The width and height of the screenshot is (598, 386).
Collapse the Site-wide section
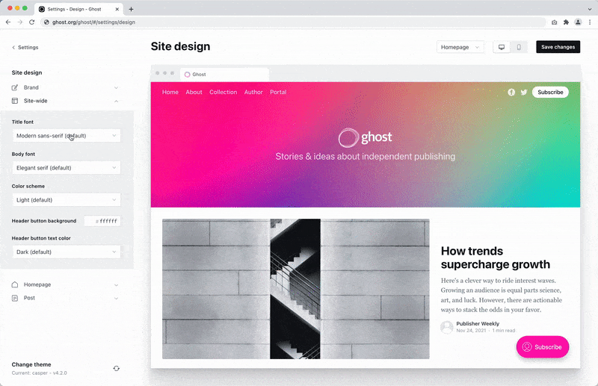tap(116, 101)
